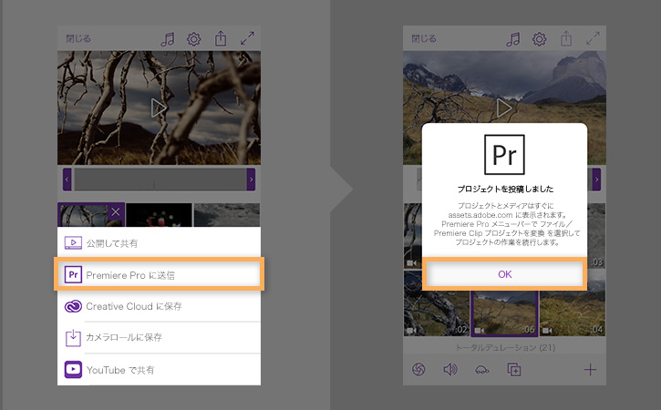
Task: Open the music note icon in right screen
Action: pos(513,39)
